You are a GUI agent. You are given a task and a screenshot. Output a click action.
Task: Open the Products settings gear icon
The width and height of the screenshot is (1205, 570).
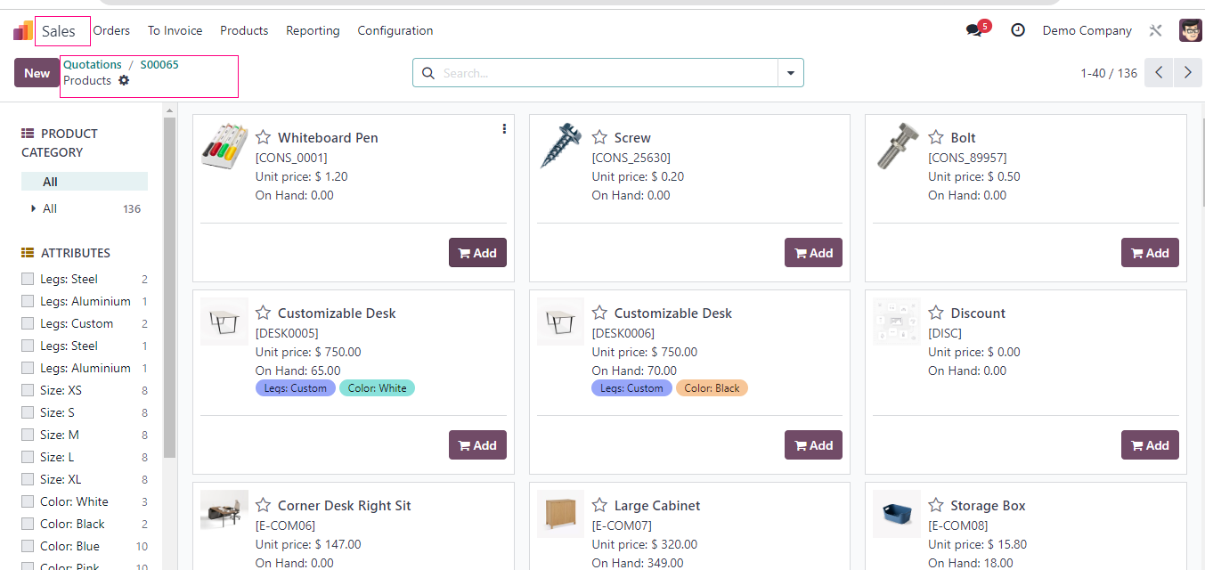pyautogui.click(x=124, y=80)
